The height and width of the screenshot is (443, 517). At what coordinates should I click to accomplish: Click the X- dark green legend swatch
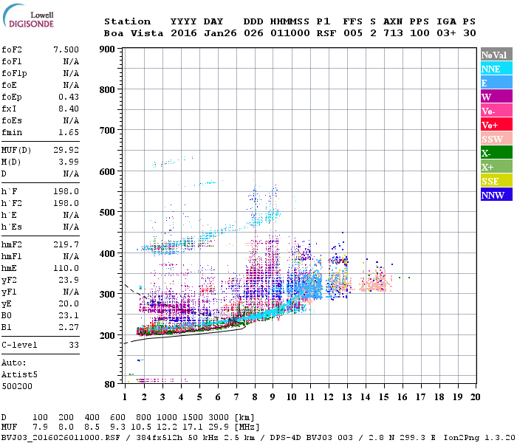(x=496, y=153)
